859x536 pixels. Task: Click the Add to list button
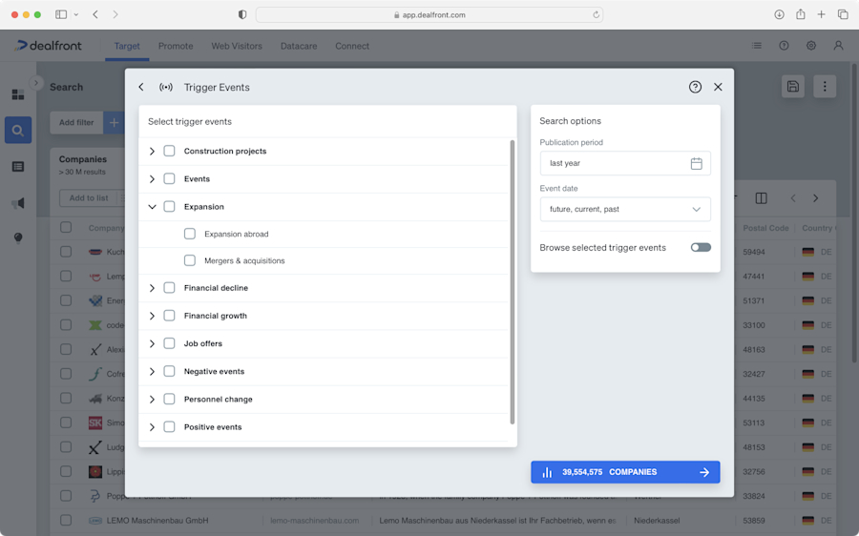pos(89,198)
